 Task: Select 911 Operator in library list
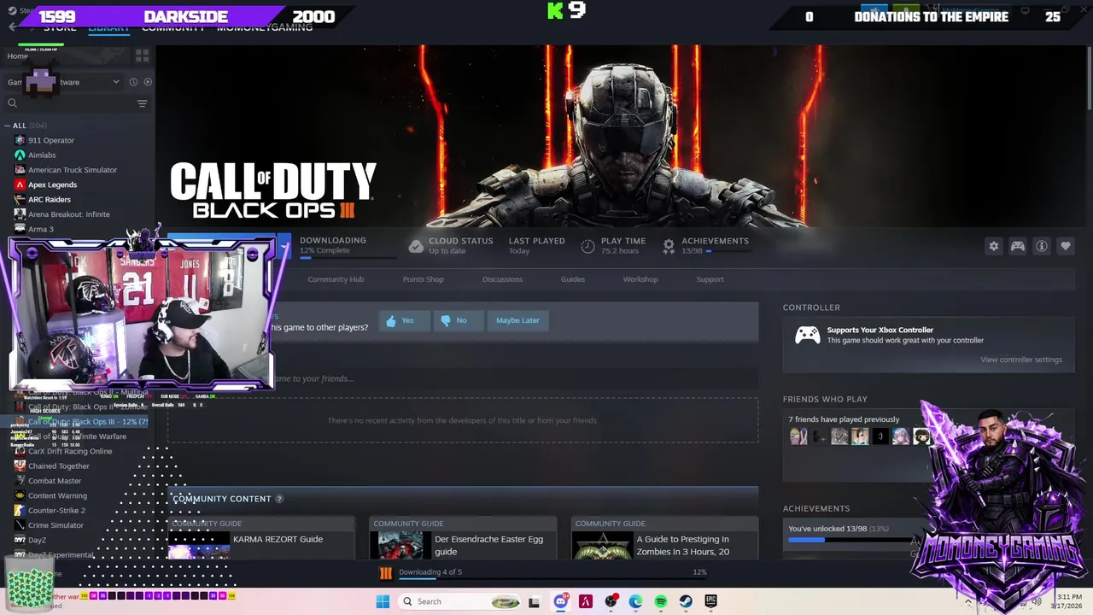(51, 140)
